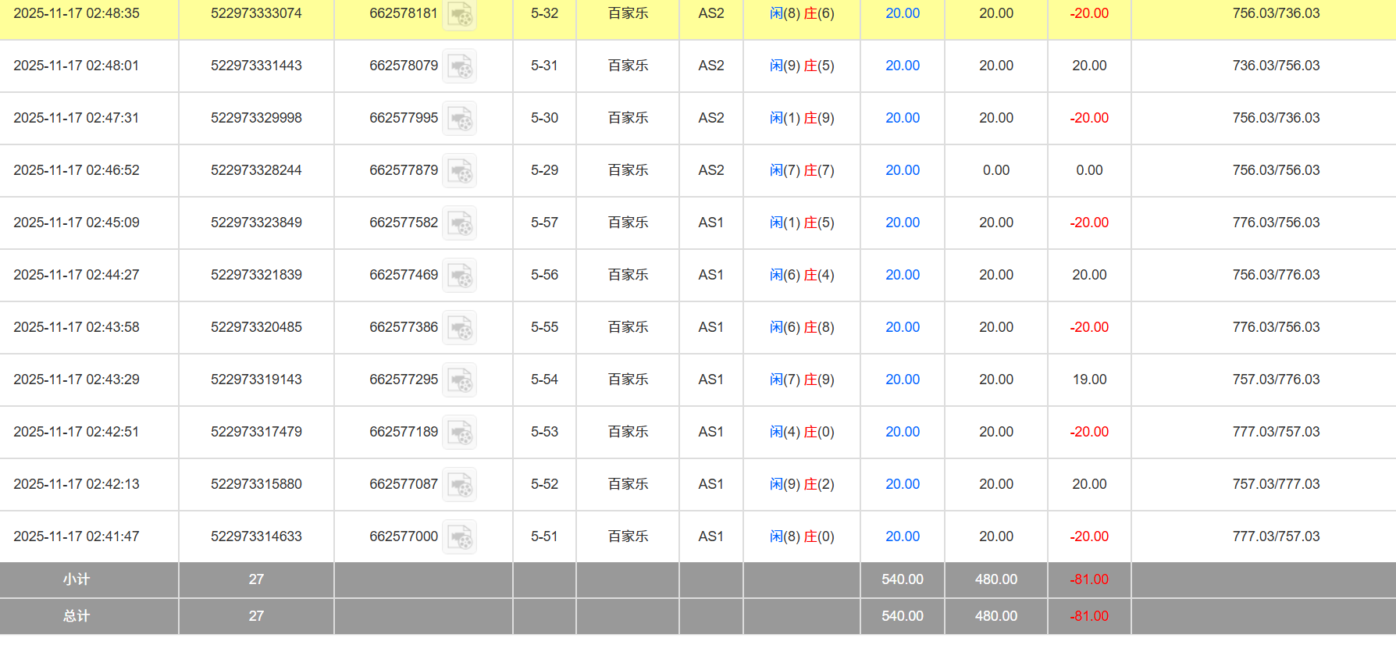
Task: Select the 小计 subtotal row label
Action: [x=77, y=579]
